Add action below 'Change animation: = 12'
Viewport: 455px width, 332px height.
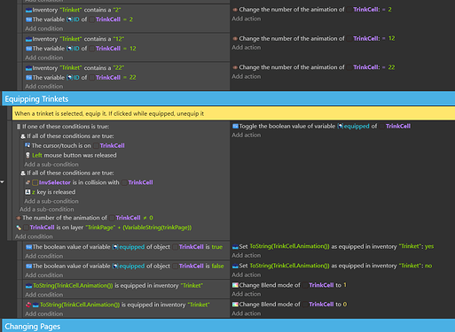point(247,48)
